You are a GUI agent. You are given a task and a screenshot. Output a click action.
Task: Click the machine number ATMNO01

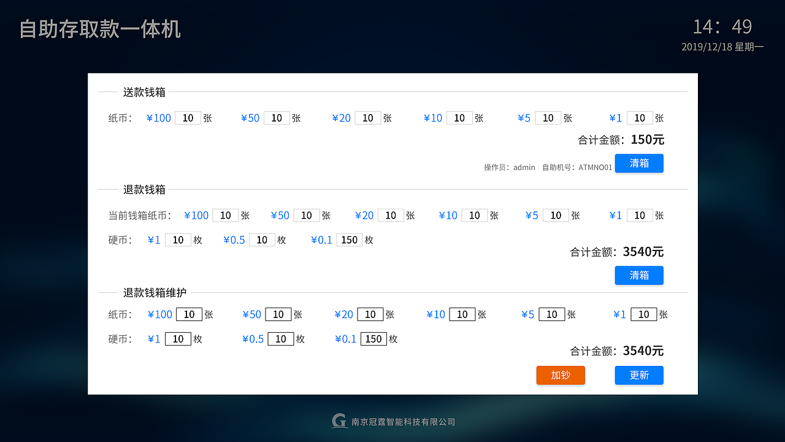[594, 167]
